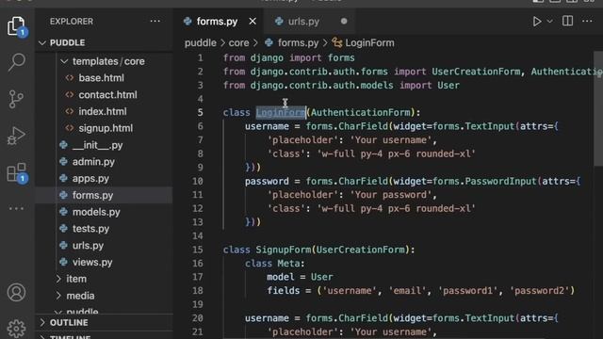Screen dimensions: 603x339
Task: Open urls.py in the explorer tree
Action: (88, 246)
